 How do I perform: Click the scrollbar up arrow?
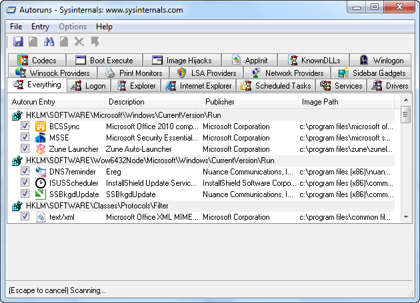point(406,100)
